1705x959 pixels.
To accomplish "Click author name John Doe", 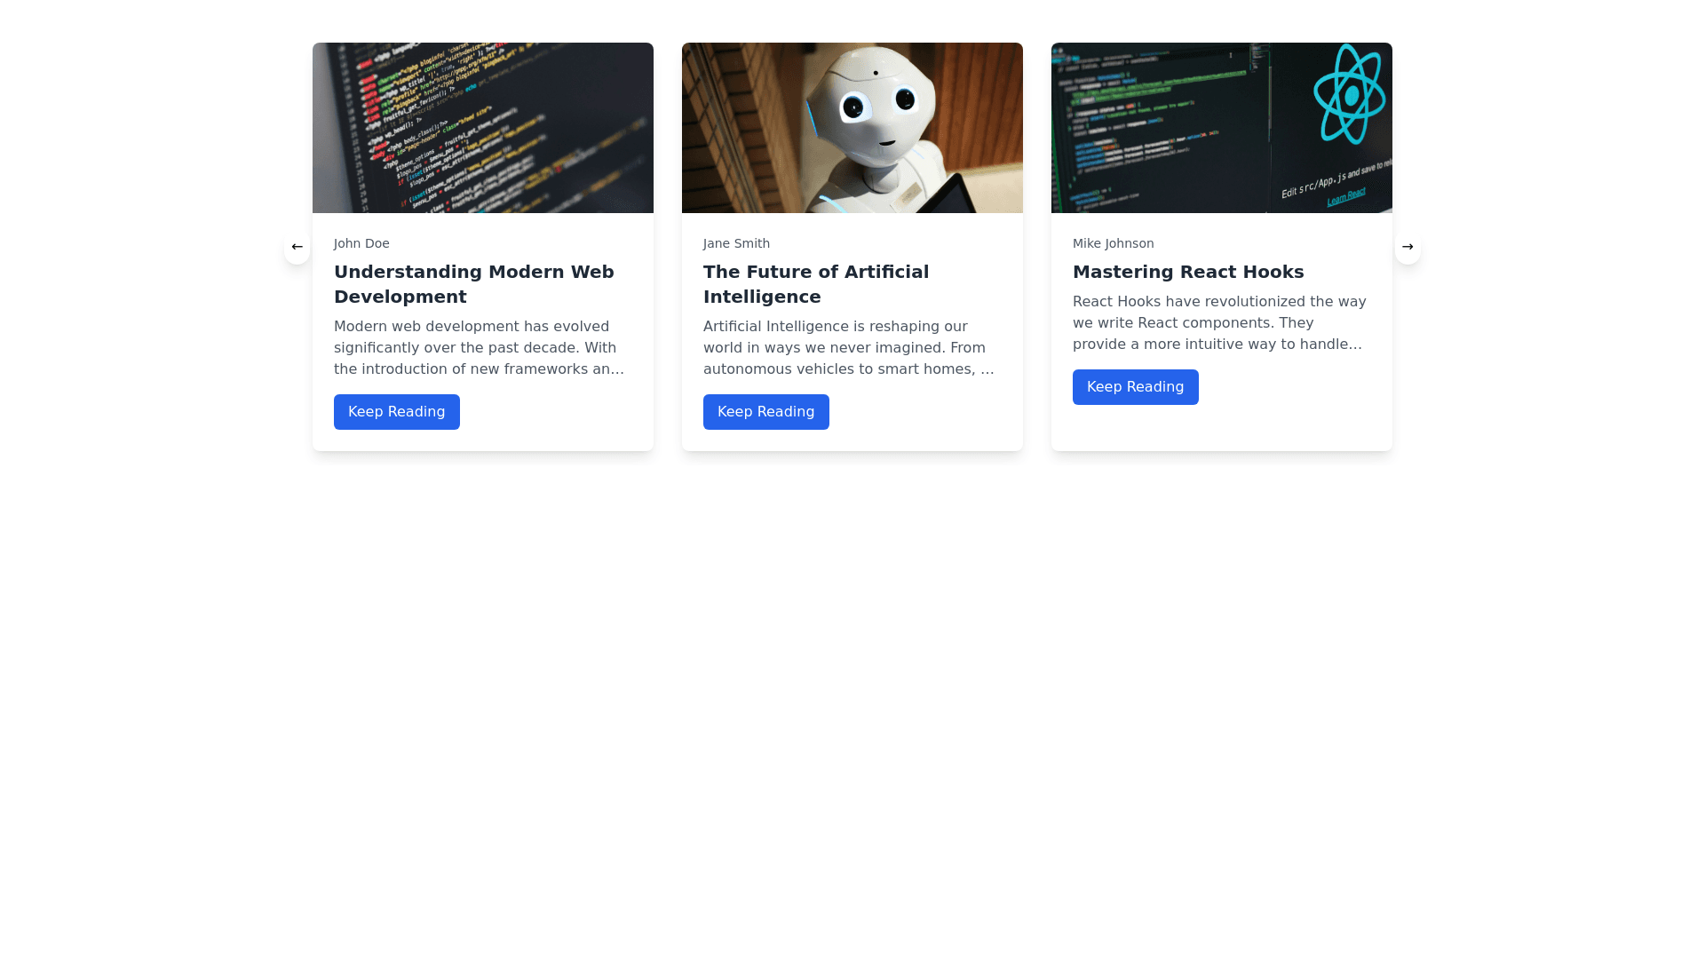I will click(x=361, y=243).
